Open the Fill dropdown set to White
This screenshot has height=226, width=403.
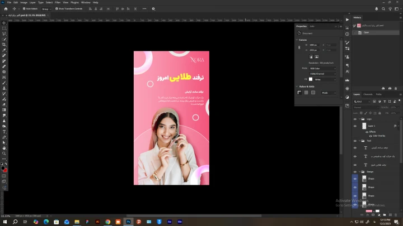[x=324, y=79]
